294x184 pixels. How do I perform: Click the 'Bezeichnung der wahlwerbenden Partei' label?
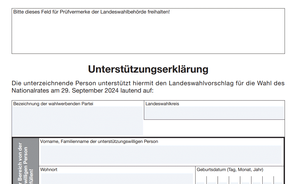click(53, 104)
